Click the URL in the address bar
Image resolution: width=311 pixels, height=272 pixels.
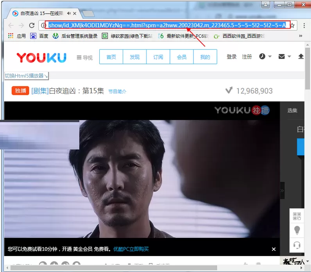pos(167,25)
